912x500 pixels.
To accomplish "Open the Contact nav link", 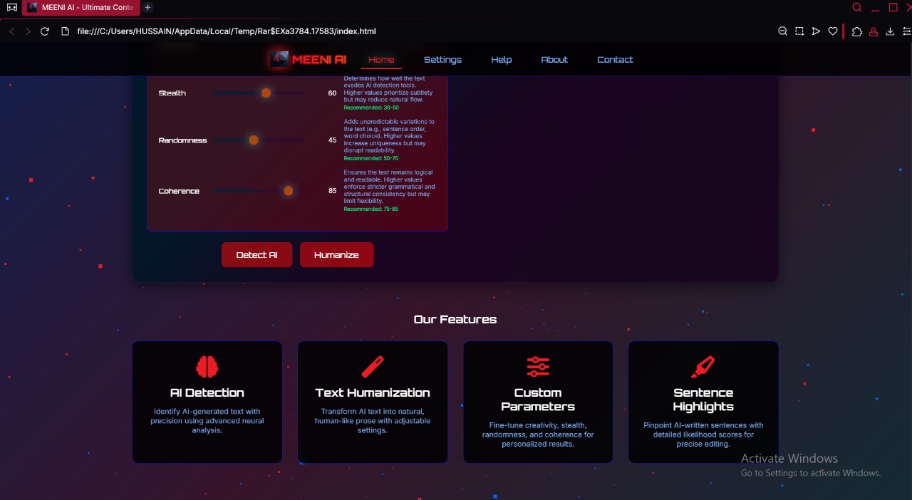I will (615, 59).
